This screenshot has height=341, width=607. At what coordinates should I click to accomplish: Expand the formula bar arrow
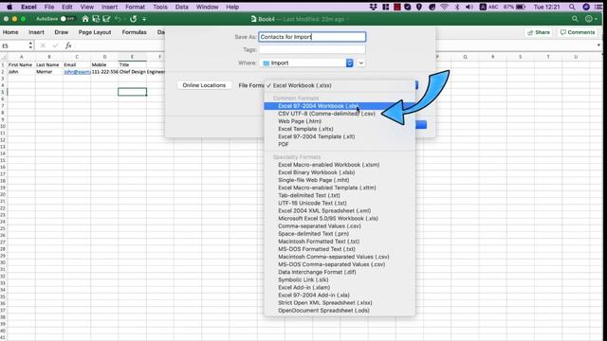coord(598,45)
